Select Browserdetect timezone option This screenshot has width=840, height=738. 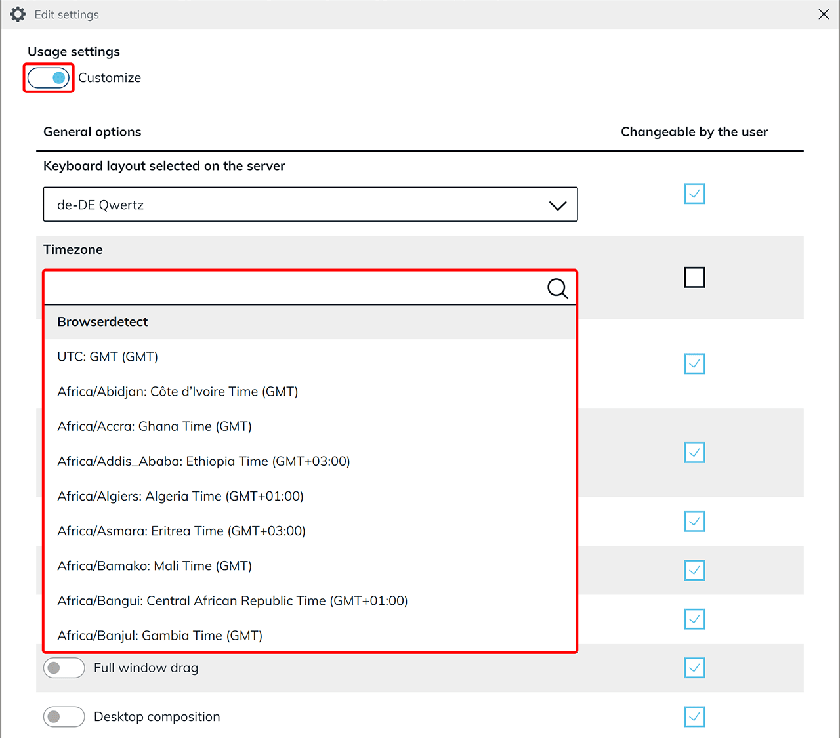[102, 322]
